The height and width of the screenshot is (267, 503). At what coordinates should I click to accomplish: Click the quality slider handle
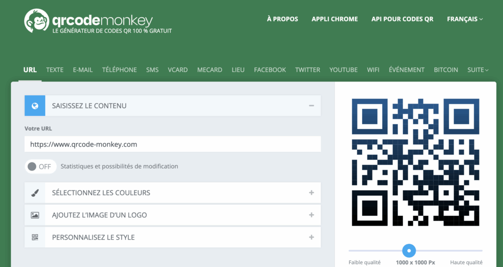[409, 251]
